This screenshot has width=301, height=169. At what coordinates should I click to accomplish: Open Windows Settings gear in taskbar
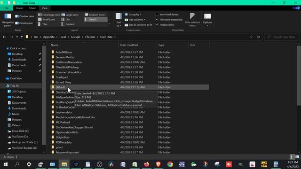pyautogui.click(x=29, y=164)
